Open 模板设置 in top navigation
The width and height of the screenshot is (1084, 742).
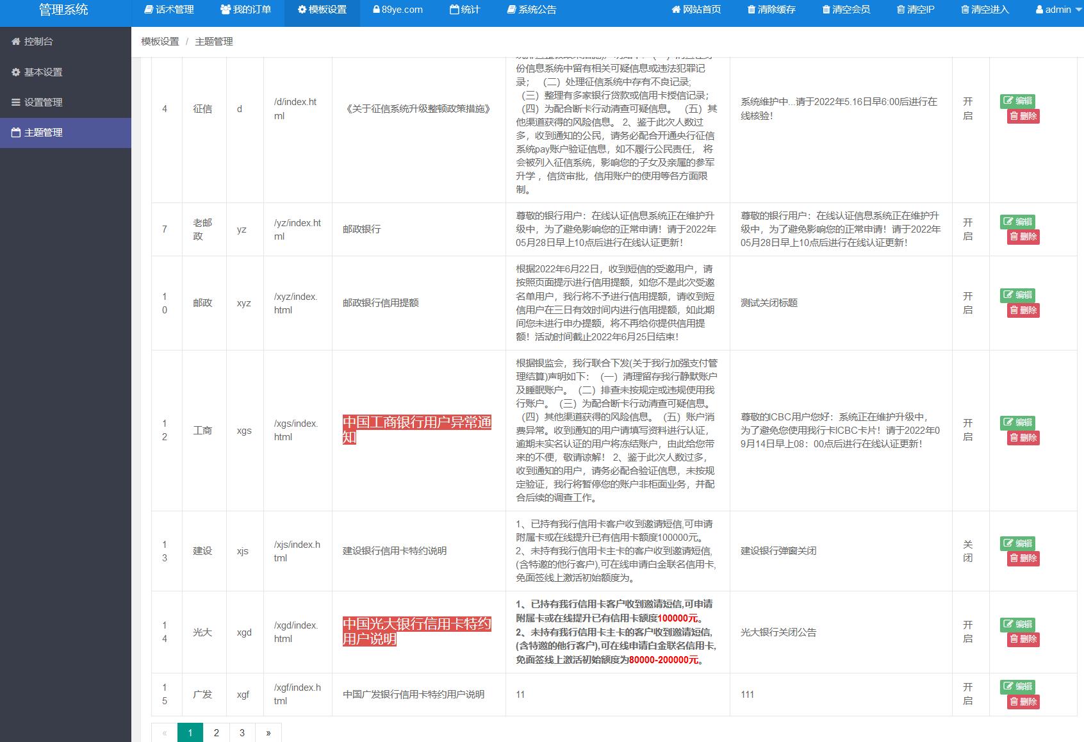322,10
